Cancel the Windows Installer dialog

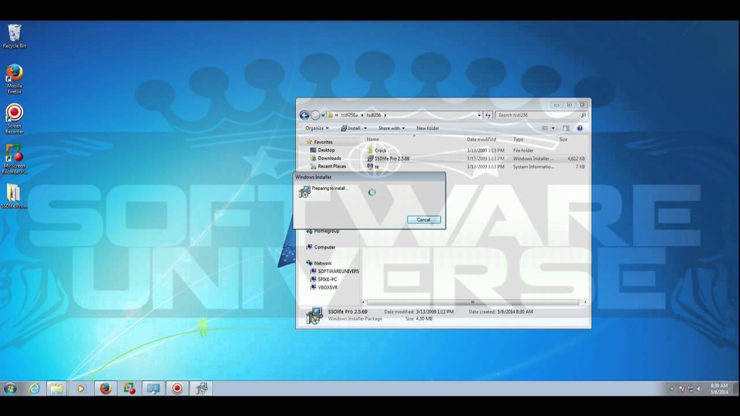(x=424, y=220)
